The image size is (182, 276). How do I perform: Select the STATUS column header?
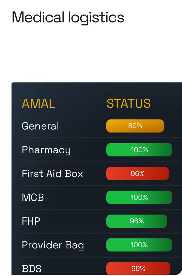[129, 104]
